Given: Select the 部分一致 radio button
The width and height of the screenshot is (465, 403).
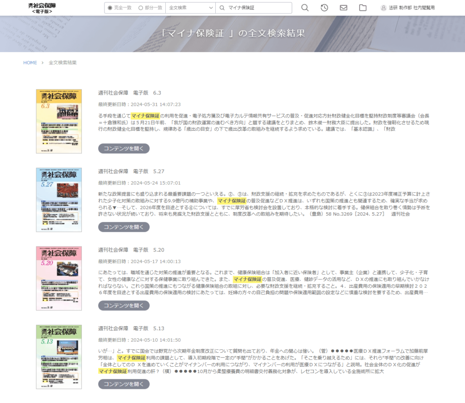Looking at the screenshot, I should [x=140, y=8].
